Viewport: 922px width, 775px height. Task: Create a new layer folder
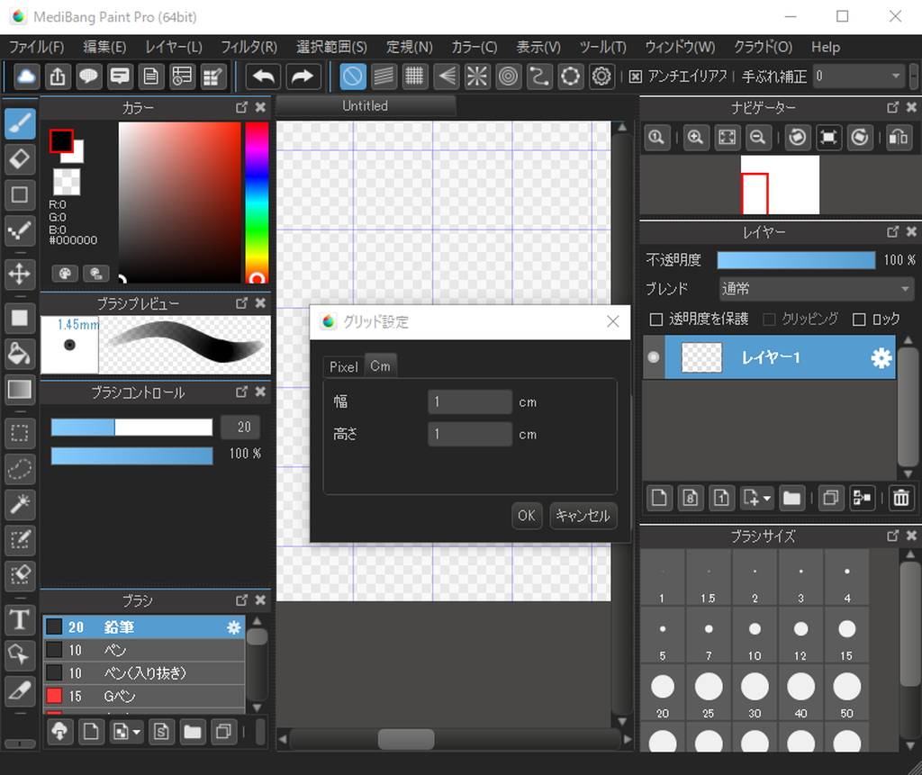(x=792, y=498)
